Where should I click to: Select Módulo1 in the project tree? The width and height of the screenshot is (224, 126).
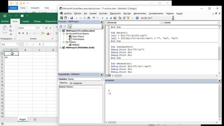click(76, 45)
